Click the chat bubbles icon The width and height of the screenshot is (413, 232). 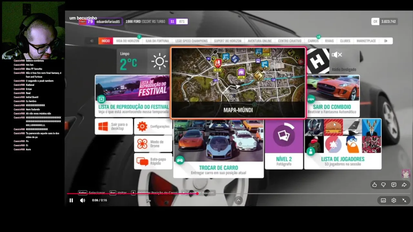point(142,161)
